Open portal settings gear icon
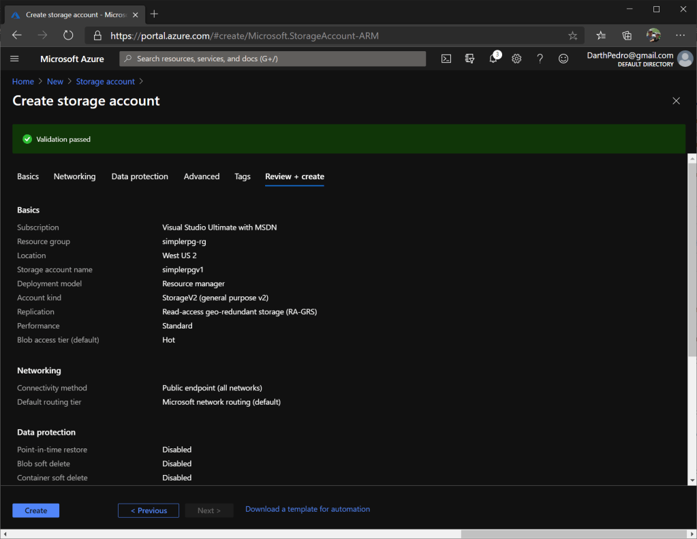Screen dimensions: 697x539 point(516,59)
